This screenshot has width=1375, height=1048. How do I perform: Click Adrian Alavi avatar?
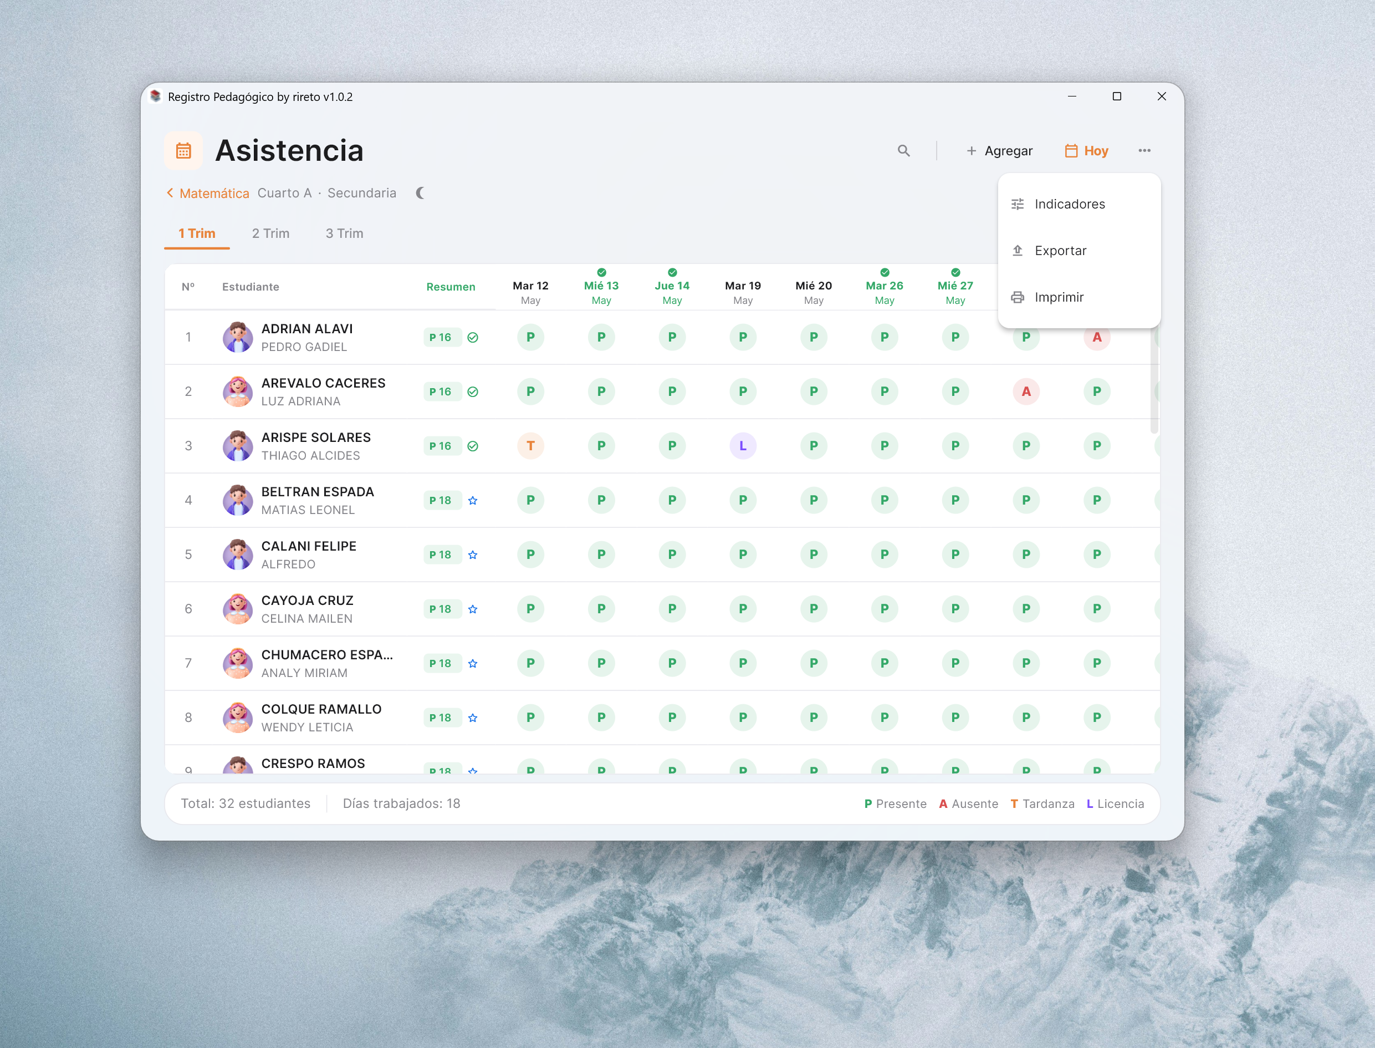tap(238, 338)
